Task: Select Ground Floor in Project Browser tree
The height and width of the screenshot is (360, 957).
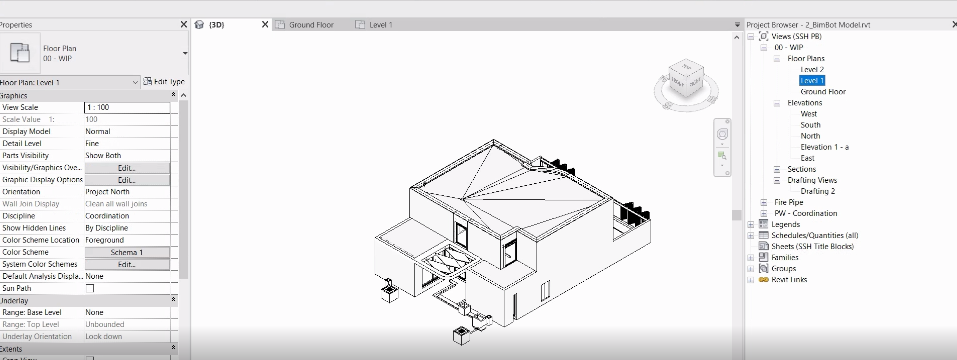Action: point(823,92)
